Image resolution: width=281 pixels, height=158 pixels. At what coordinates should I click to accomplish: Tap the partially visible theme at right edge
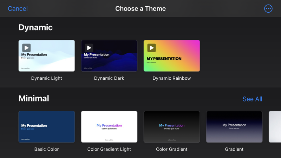click(275, 127)
